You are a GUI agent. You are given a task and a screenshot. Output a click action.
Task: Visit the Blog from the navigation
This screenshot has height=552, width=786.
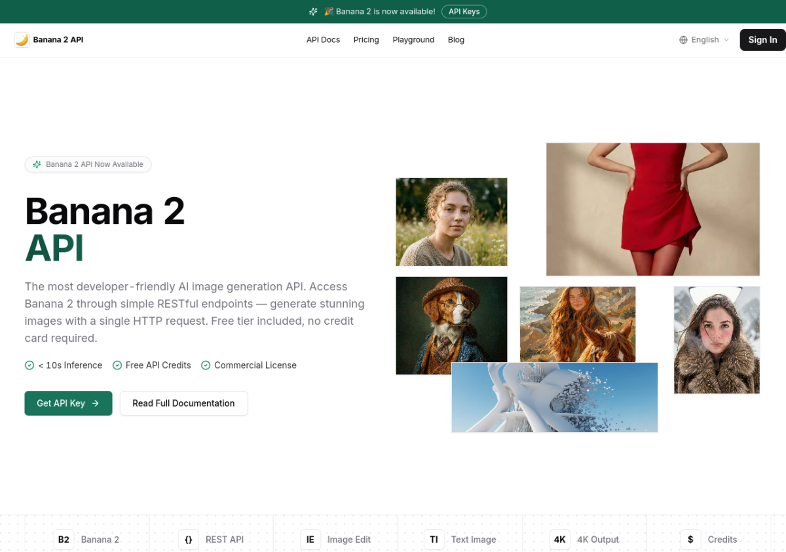456,40
